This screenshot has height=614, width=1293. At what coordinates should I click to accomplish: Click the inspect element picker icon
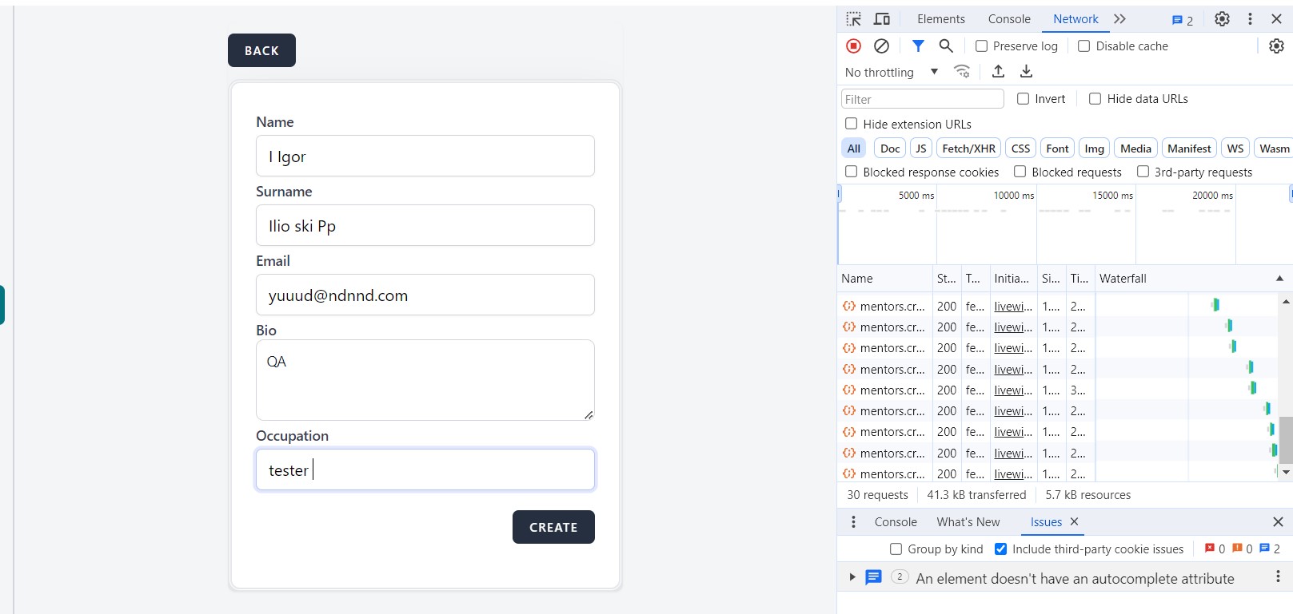(x=854, y=19)
